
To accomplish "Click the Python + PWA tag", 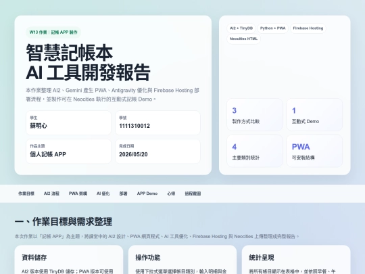I will click(273, 28).
